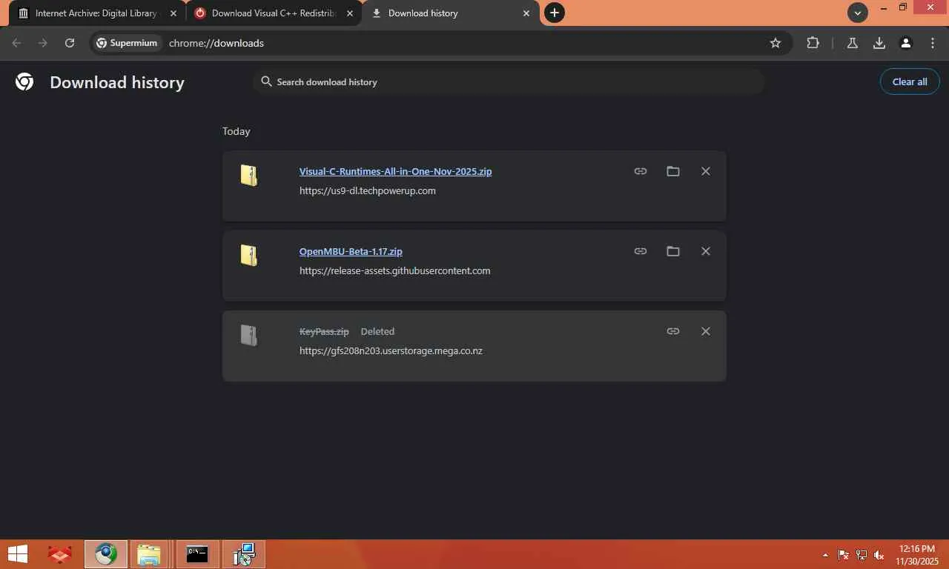Switch to the Internet Archive tab

click(x=99, y=13)
